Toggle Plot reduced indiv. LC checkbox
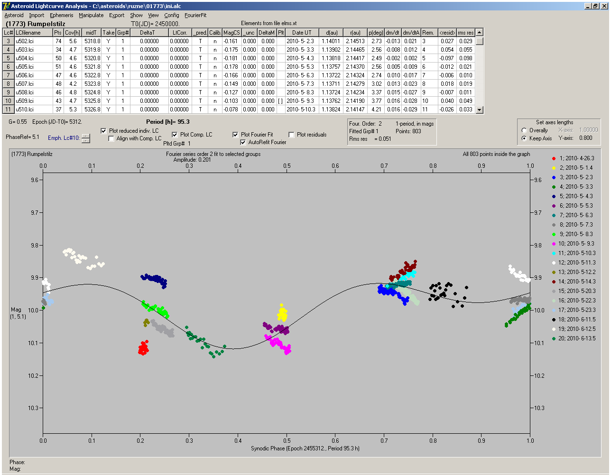This screenshot has height=475, width=611. click(104, 131)
